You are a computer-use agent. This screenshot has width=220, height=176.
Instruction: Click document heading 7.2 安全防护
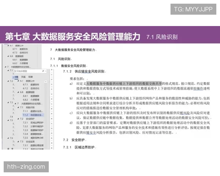point(74,140)
